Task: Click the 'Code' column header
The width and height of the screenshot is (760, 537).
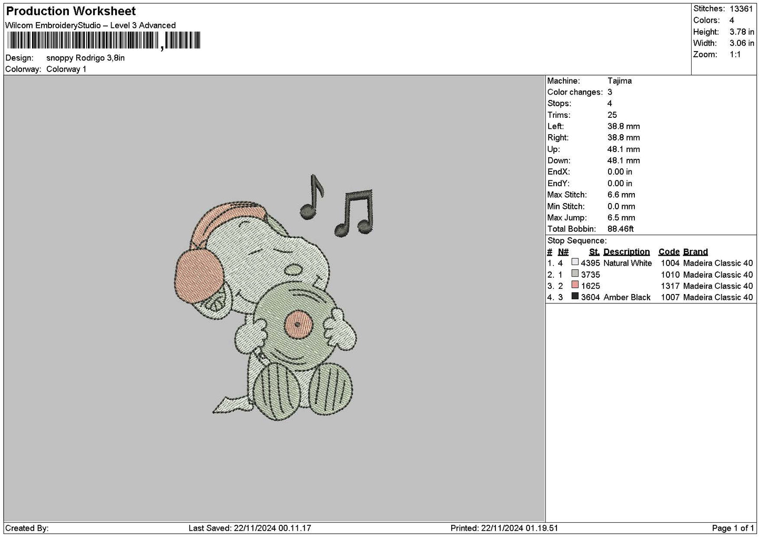Action: click(x=669, y=252)
